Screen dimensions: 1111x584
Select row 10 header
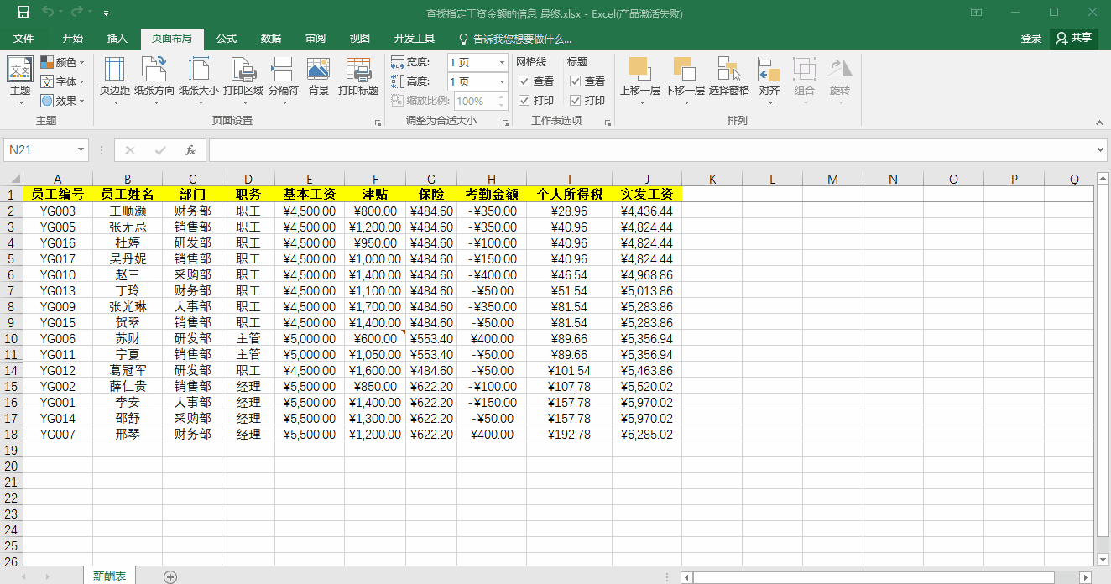click(x=12, y=339)
